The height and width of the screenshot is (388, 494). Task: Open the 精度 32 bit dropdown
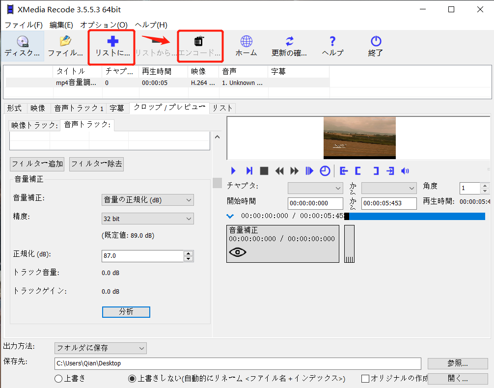(147, 219)
